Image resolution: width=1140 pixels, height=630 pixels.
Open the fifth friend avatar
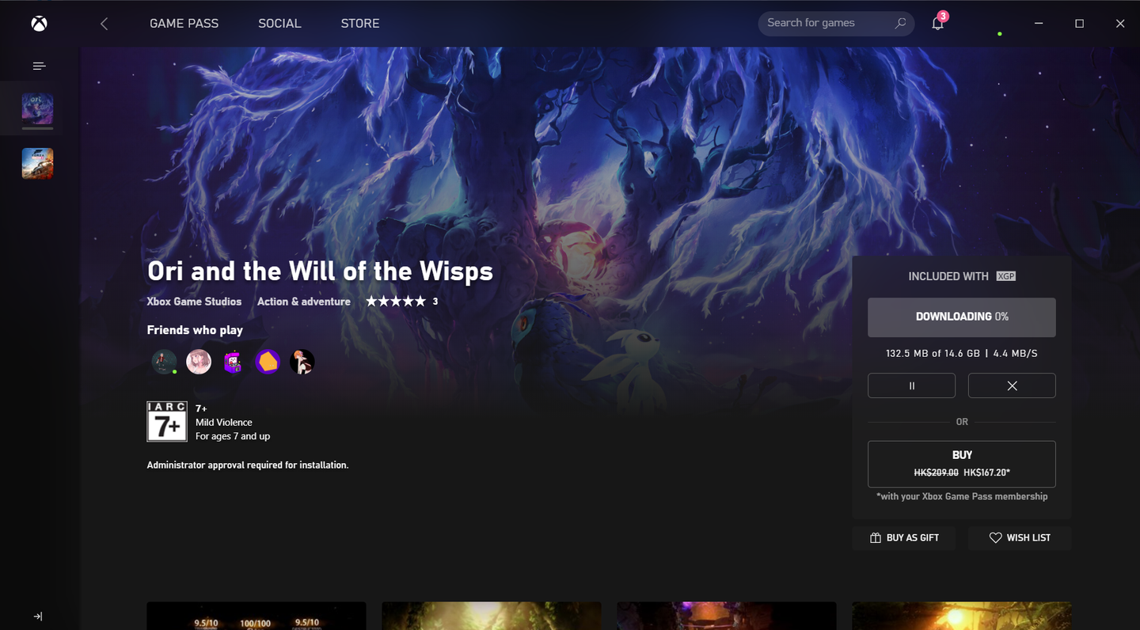(x=302, y=362)
